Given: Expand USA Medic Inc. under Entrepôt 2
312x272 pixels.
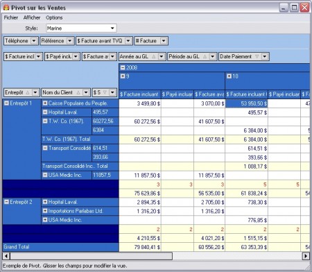Looking at the screenshot, I should (45, 220).
